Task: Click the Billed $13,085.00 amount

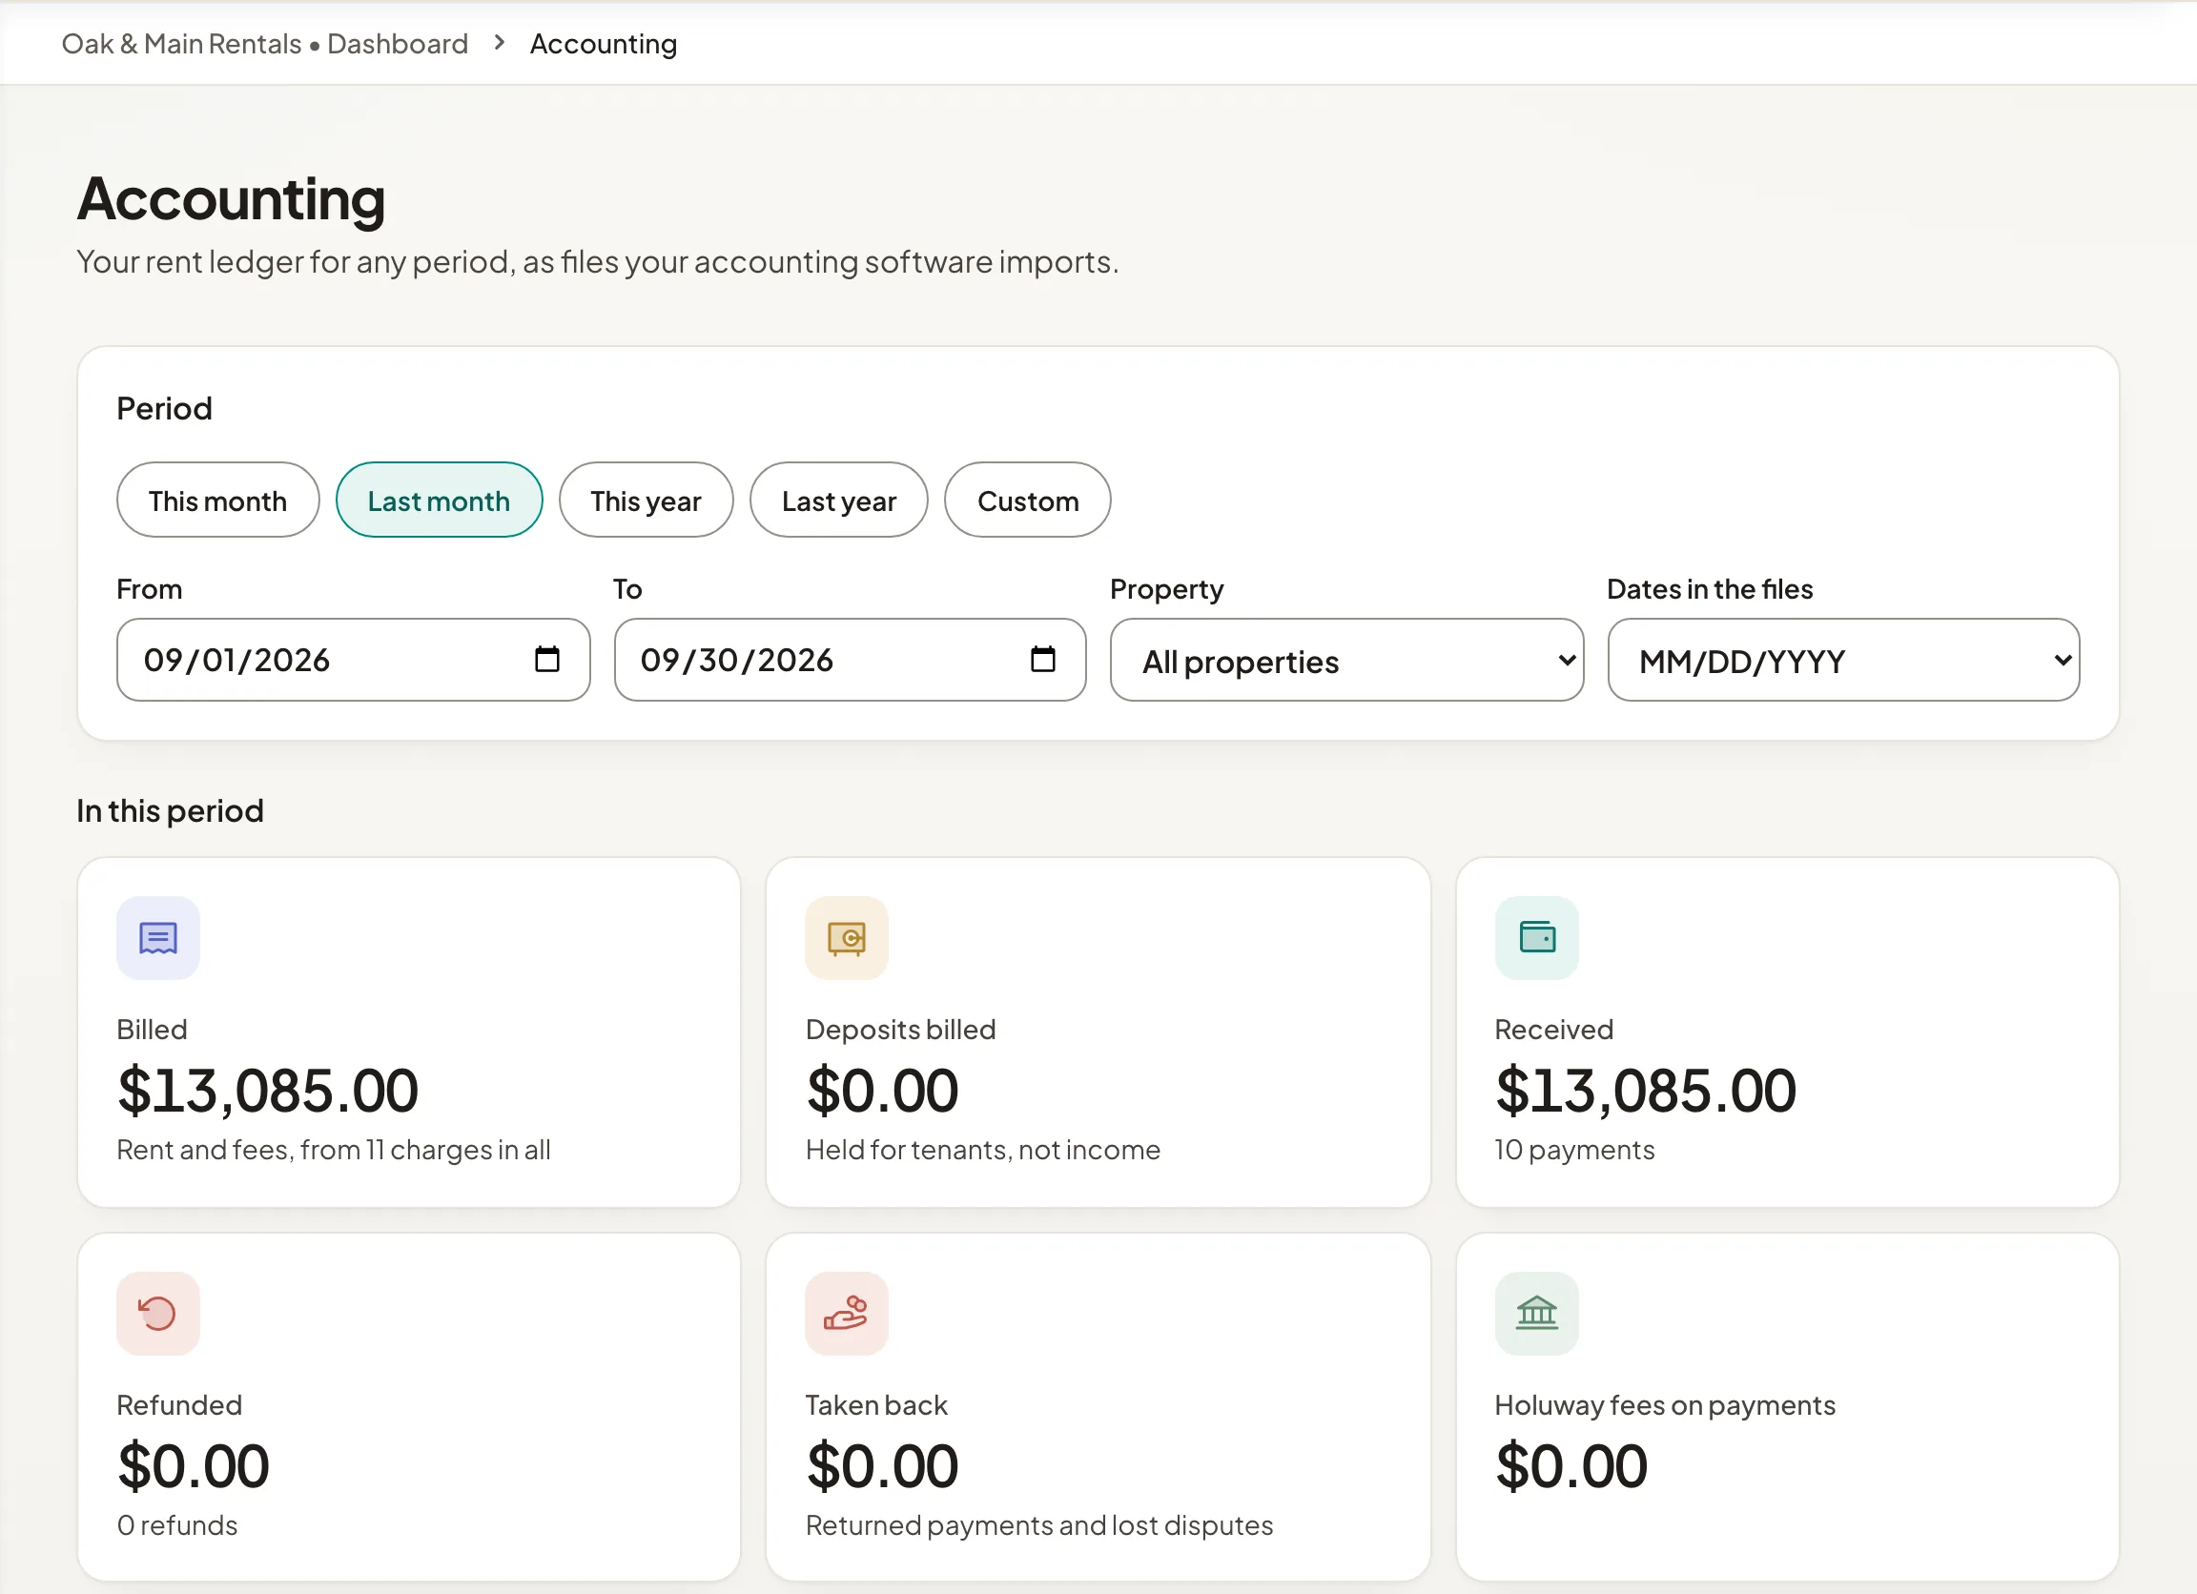Action: tap(268, 1091)
